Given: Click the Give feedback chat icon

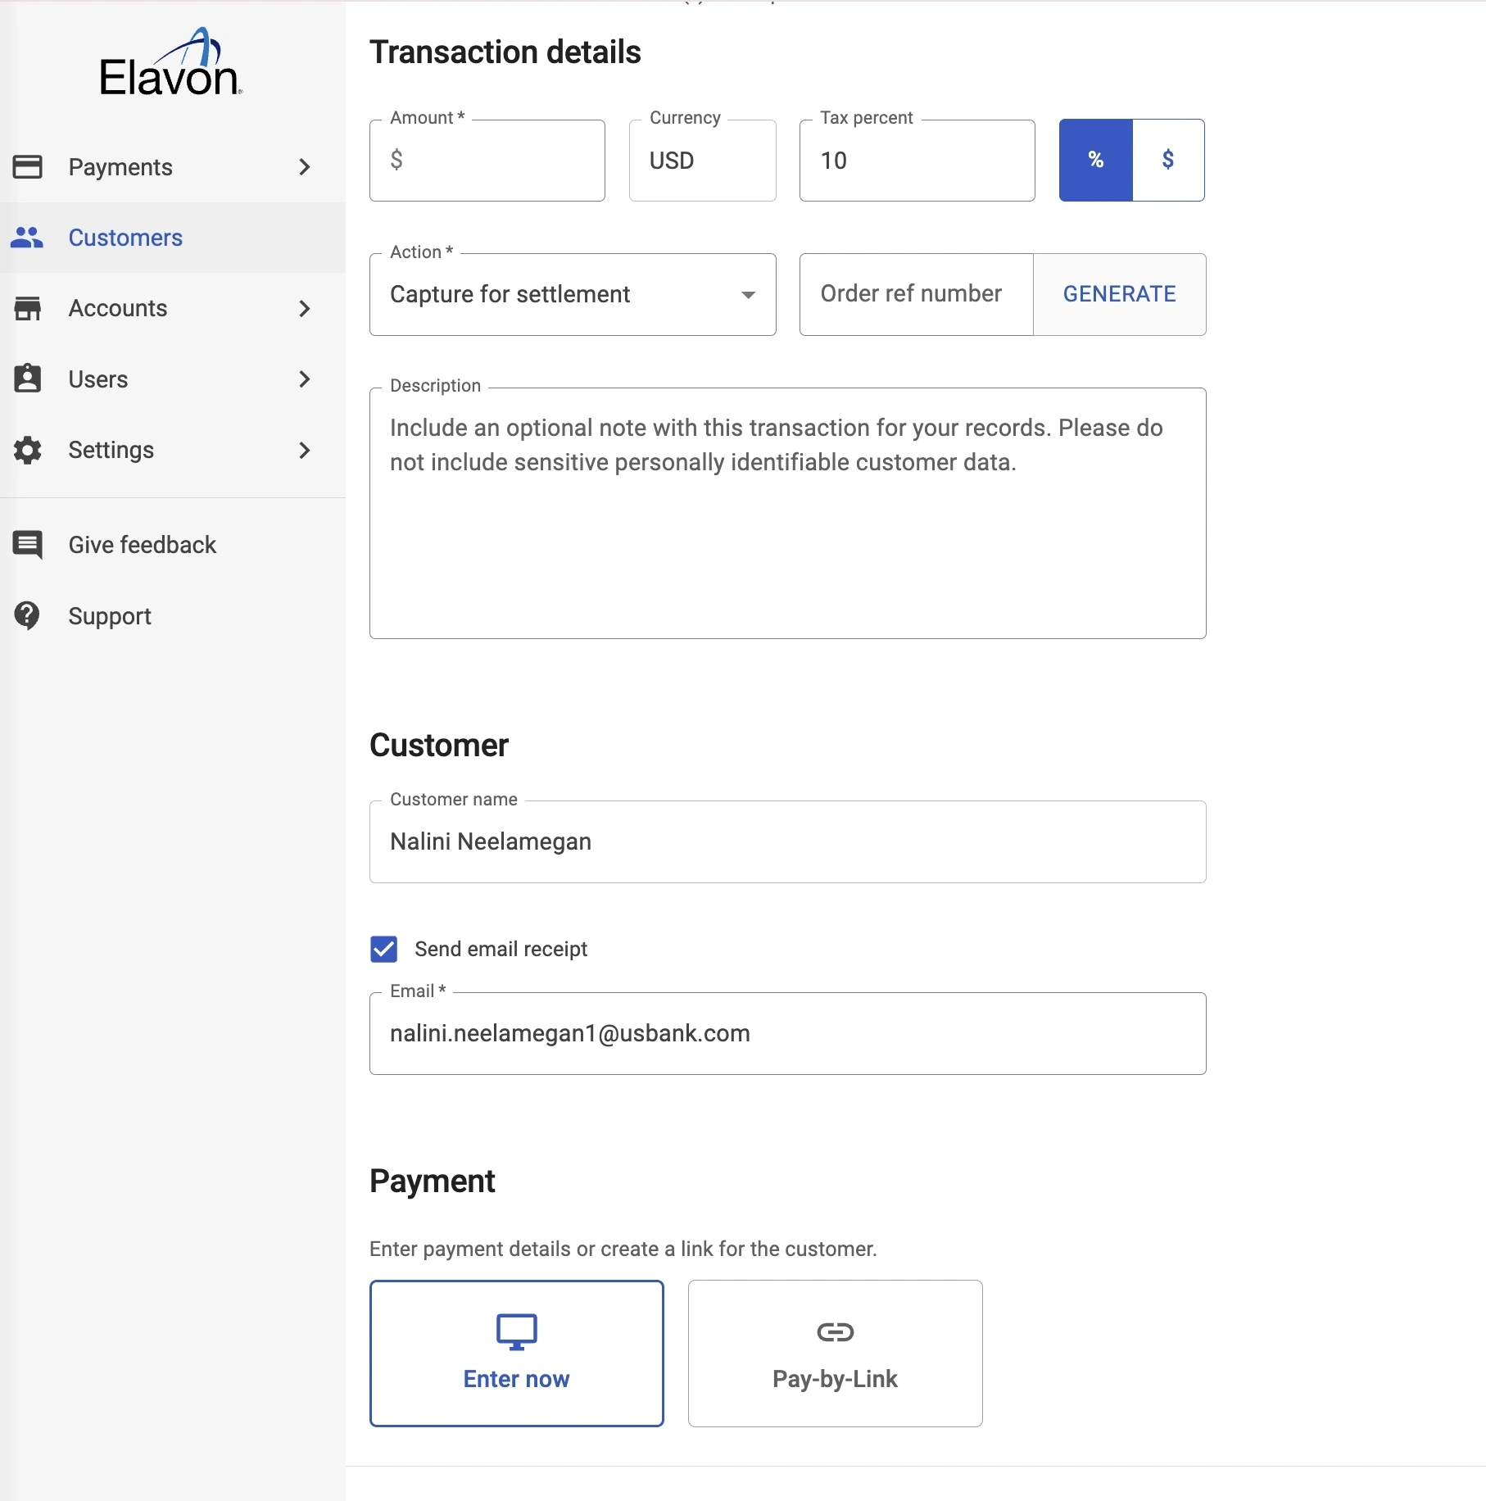Looking at the screenshot, I should click(28, 545).
